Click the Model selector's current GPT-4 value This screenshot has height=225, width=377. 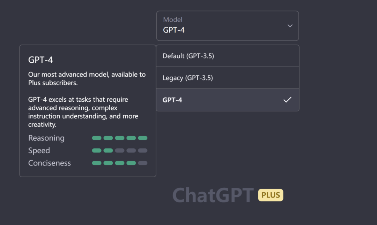click(174, 30)
